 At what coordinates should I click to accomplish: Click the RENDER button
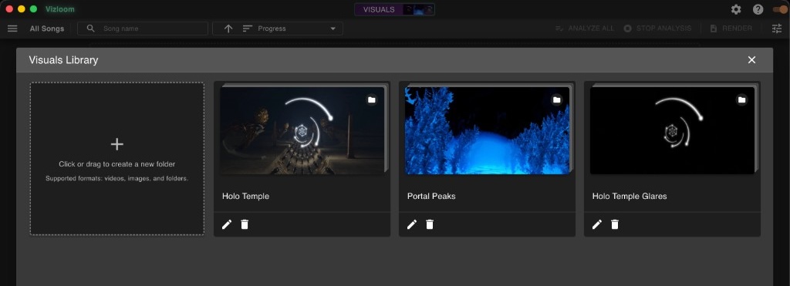[731, 29]
